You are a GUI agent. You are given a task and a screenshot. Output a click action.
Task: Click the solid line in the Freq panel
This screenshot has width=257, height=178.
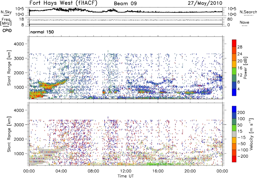click(x=126, y=24)
